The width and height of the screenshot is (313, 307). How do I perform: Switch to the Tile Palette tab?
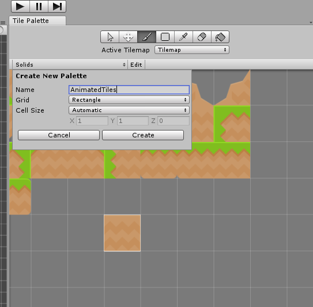pyautogui.click(x=37, y=21)
